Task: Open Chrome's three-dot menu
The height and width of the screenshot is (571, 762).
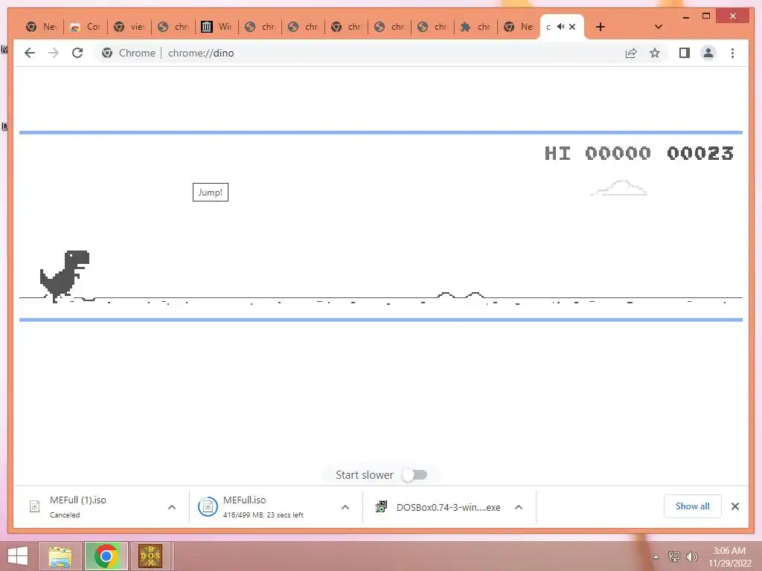Action: 732,53
